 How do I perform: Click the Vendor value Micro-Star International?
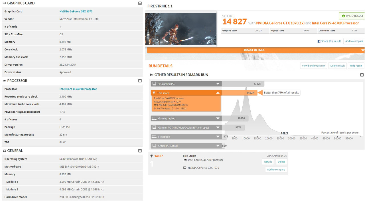[79, 19]
